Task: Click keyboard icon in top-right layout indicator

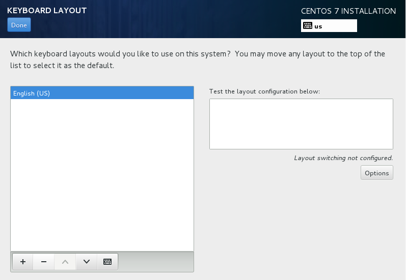Action: coord(307,26)
